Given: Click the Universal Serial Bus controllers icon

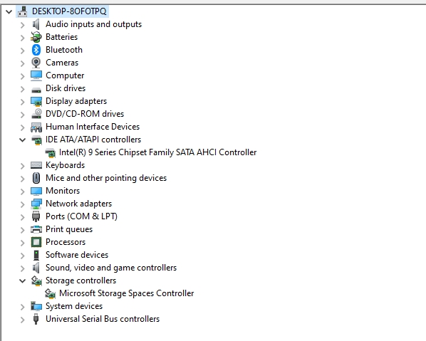Looking at the screenshot, I should coord(36,319).
